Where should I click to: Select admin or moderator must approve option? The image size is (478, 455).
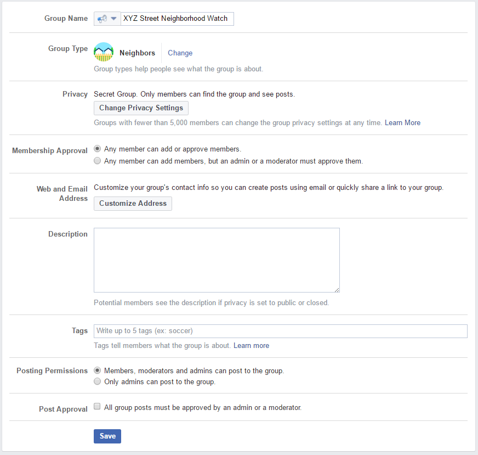97,160
